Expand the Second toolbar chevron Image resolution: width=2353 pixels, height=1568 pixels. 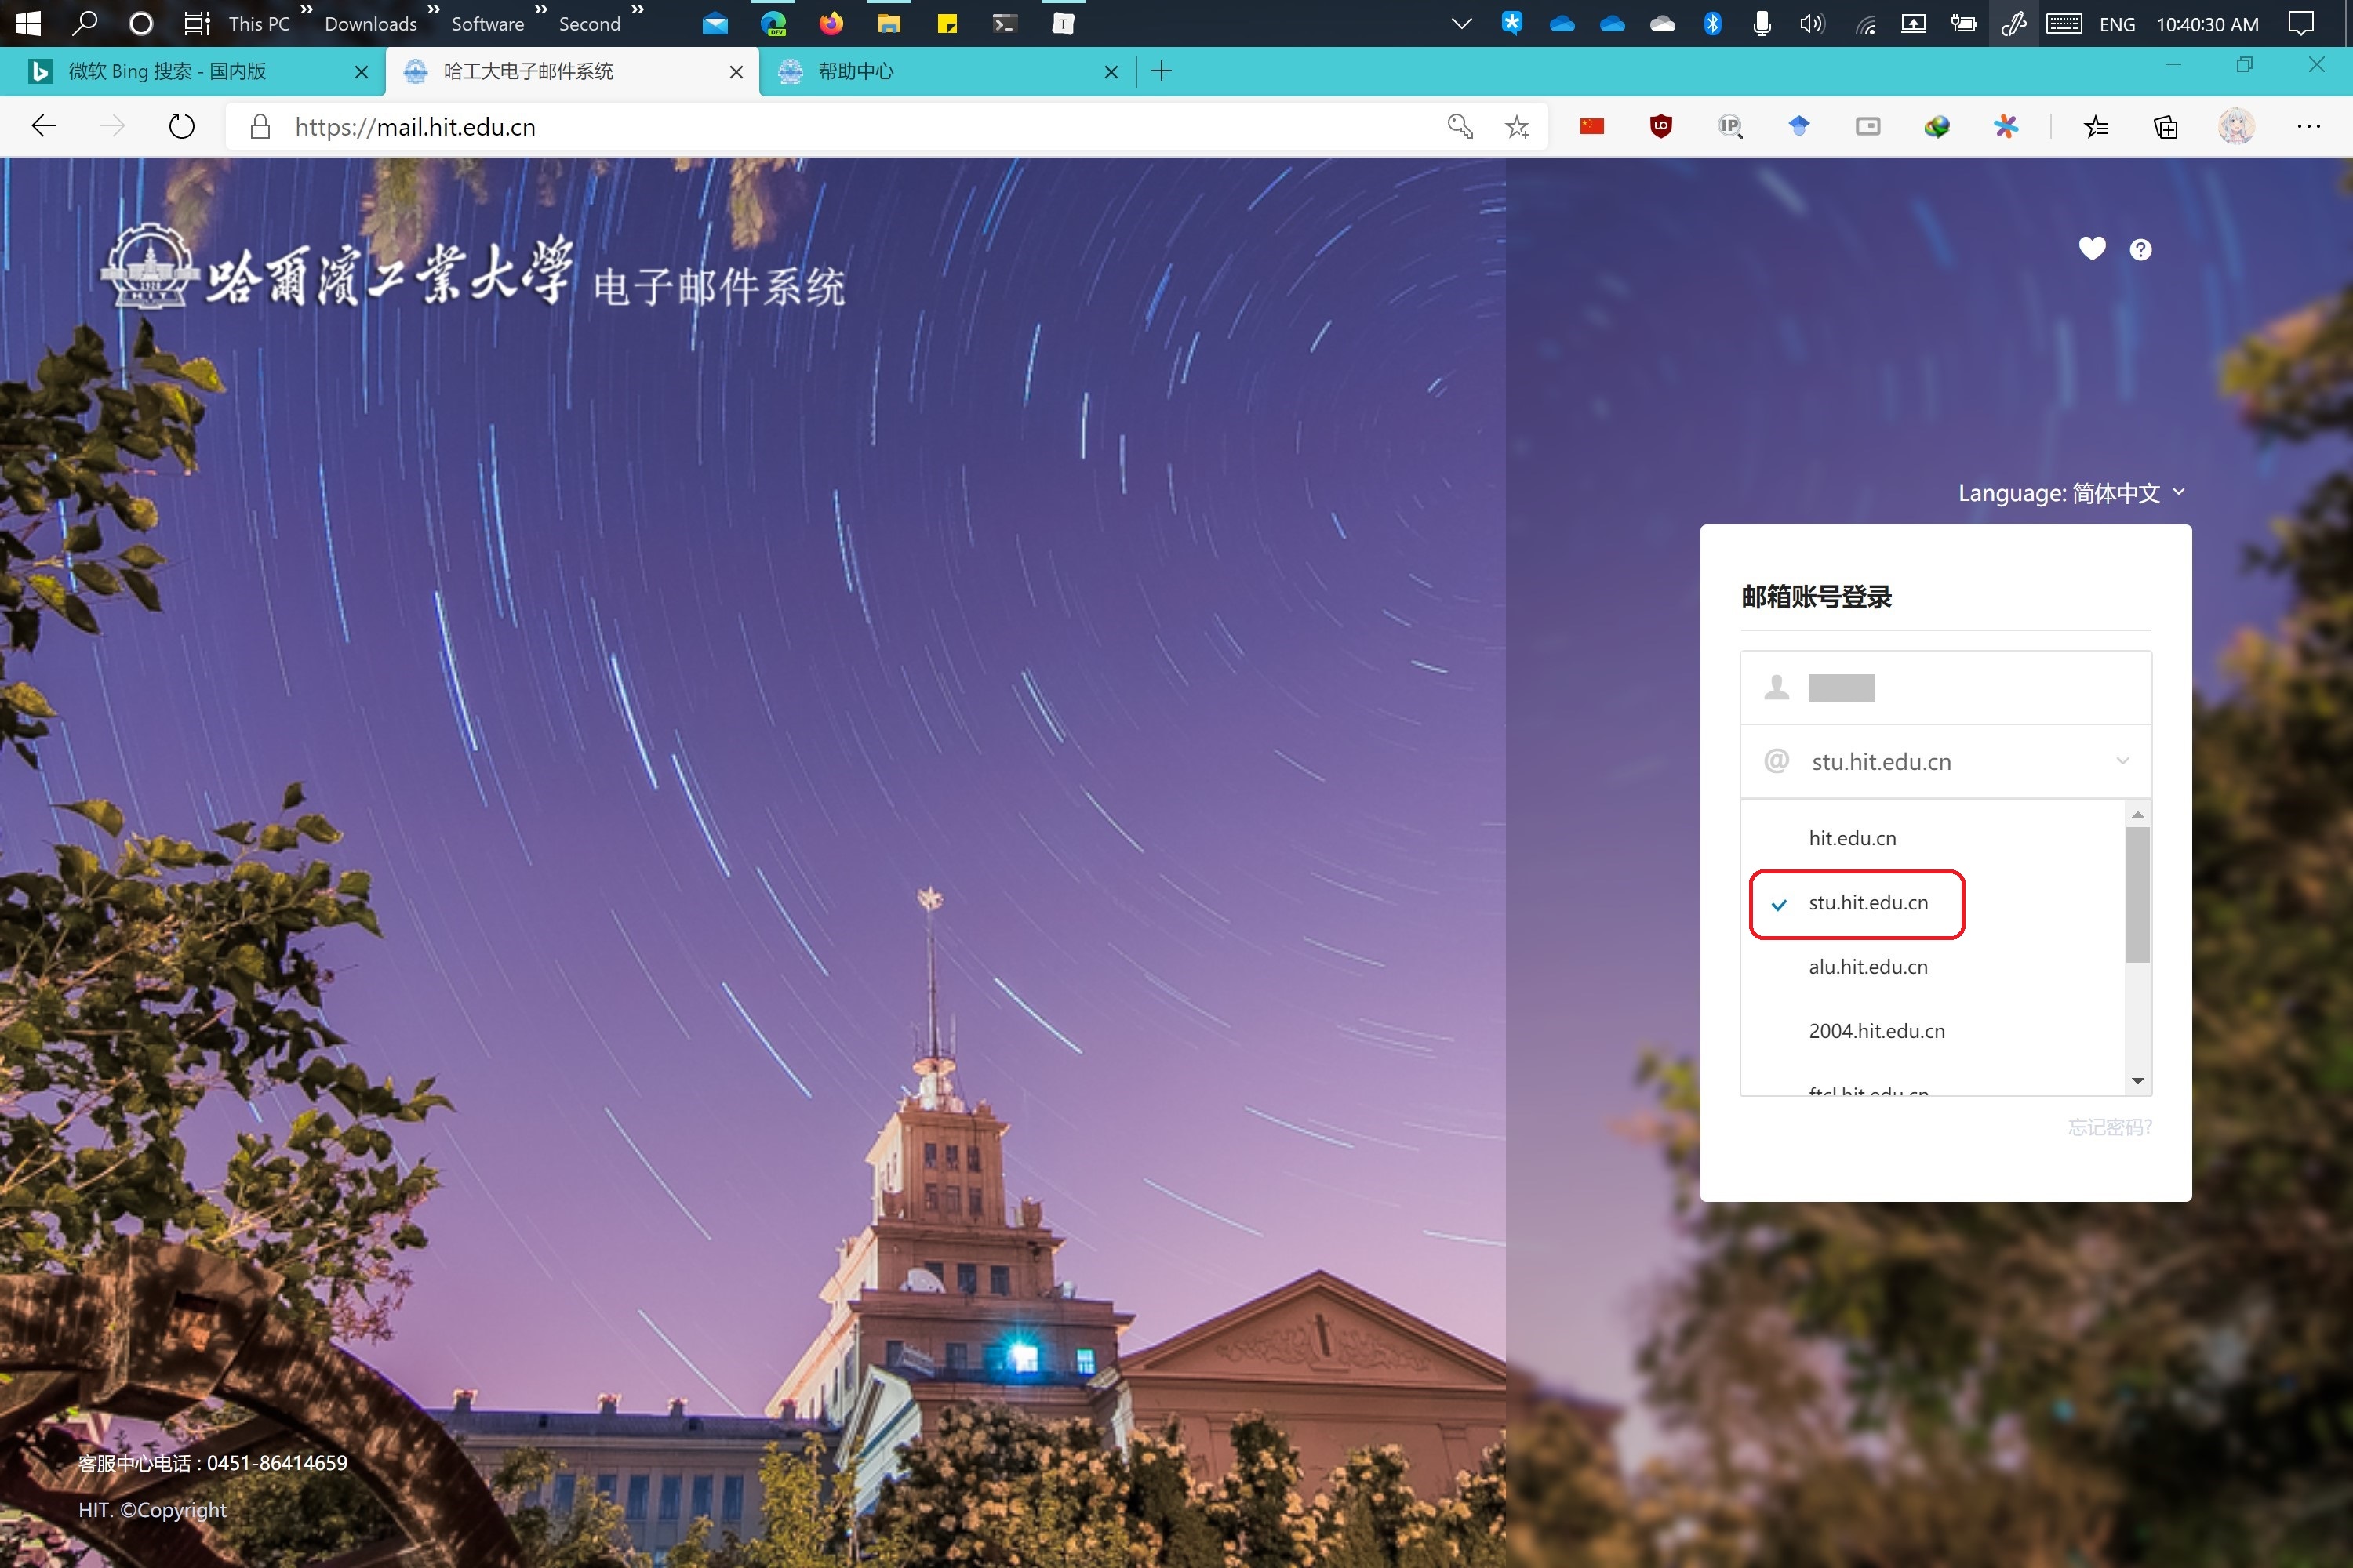pos(637,10)
